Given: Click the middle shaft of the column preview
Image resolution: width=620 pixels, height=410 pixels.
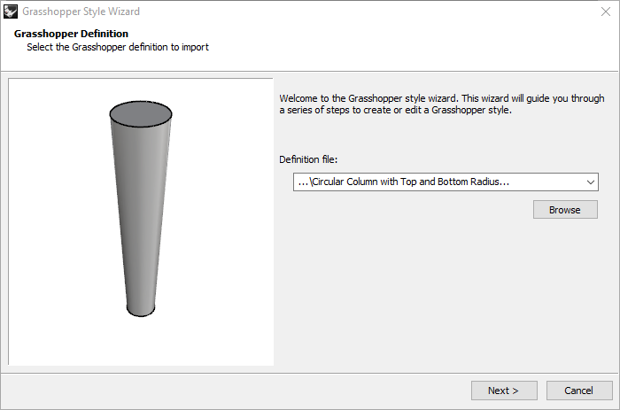Looking at the screenshot, I should coord(142,213).
